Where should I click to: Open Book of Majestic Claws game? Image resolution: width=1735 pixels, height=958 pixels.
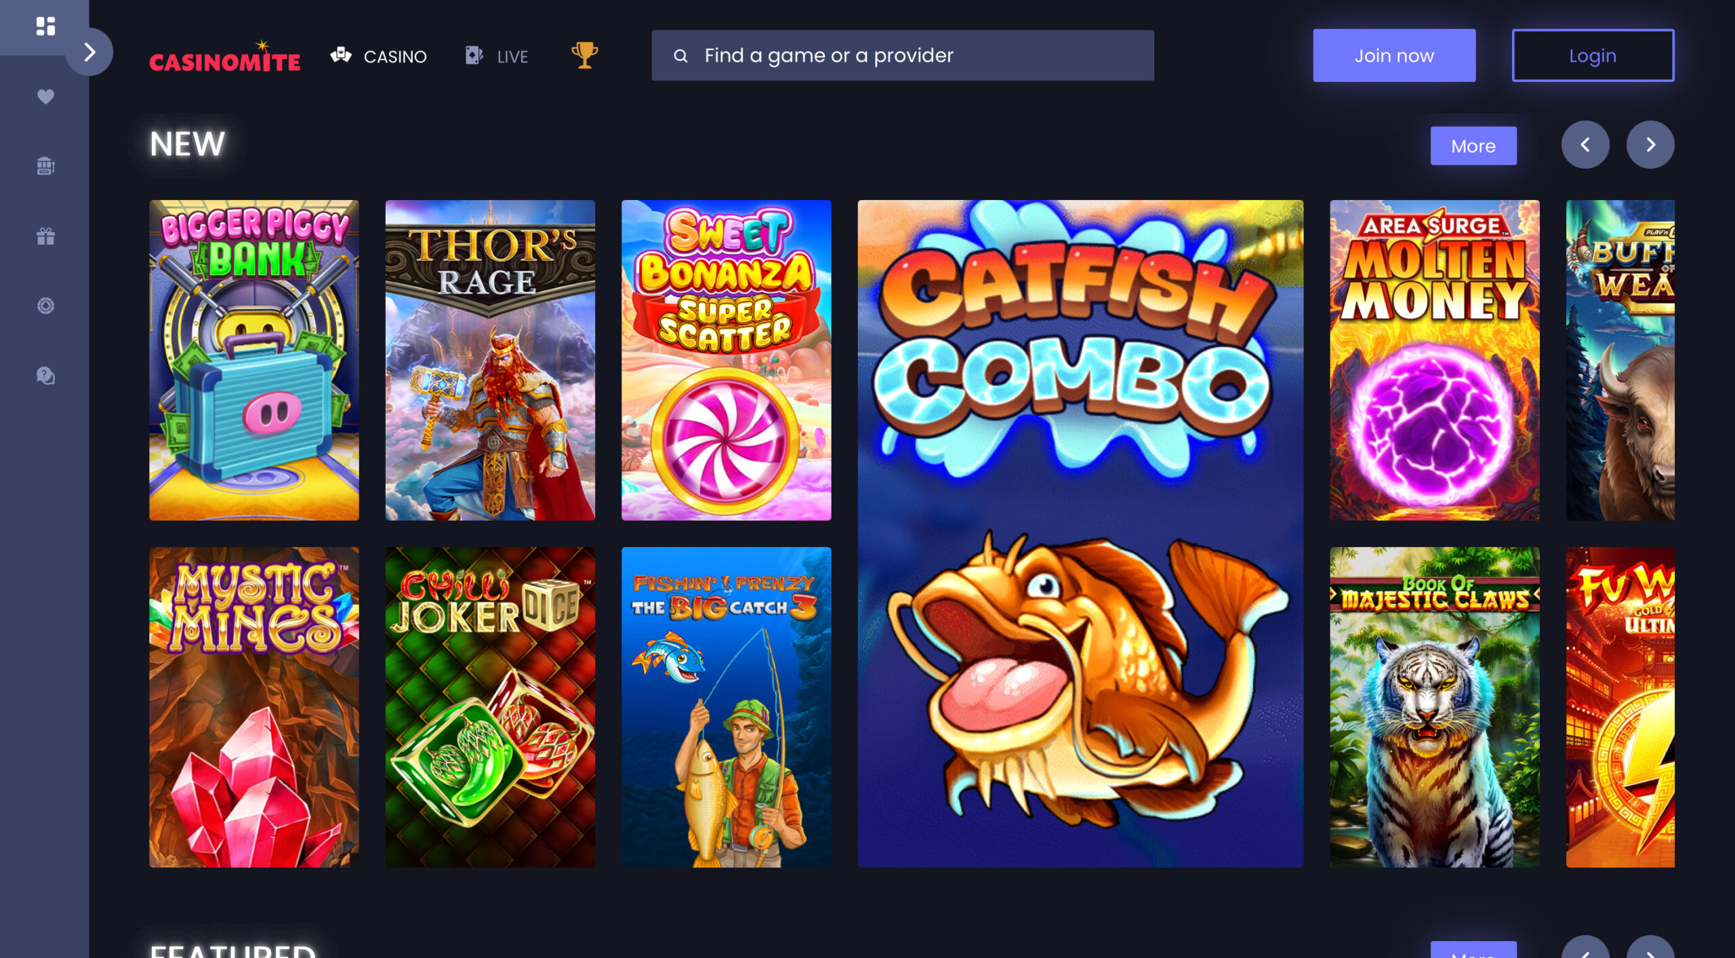[1435, 707]
